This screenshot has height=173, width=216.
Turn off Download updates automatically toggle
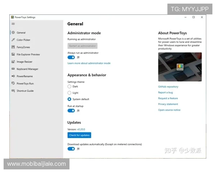(71, 148)
